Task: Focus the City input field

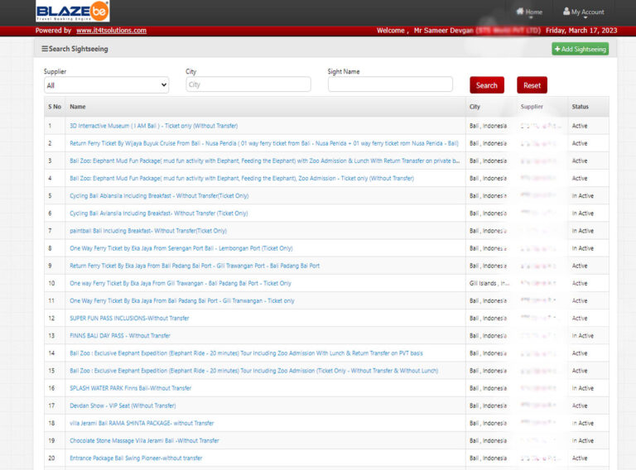Action: 248,84
